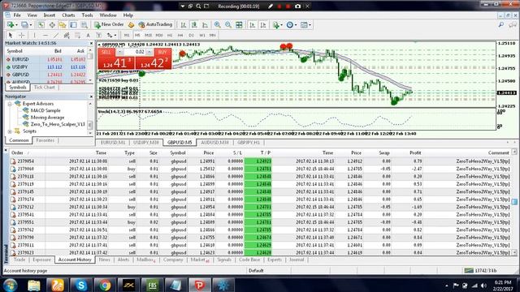The width and height of the screenshot is (520, 292).
Task: Open the Profiles toolbar icon
Action: pos(24,25)
